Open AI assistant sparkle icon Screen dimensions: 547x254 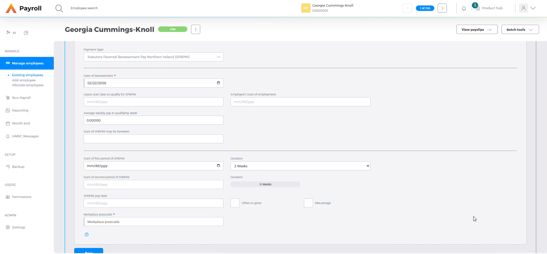tap(8, 32)
